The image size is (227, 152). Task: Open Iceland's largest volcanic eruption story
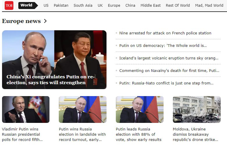click(169, 58)
